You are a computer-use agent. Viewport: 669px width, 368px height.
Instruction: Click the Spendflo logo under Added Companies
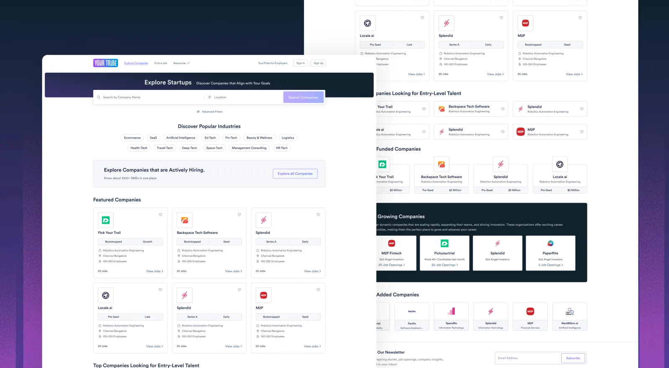451,311
